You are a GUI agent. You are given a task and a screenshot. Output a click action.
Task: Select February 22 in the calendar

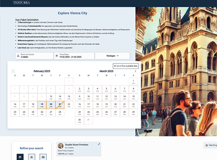click(x=69, y=105)
